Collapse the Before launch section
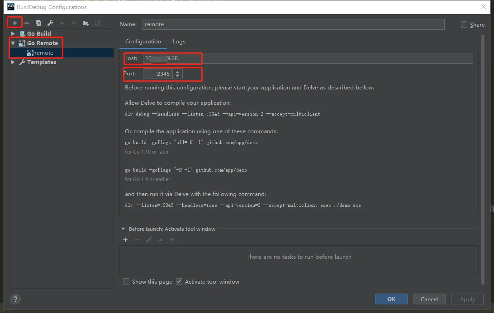Screen dimensions: 494x313 [x=123, y=229]
